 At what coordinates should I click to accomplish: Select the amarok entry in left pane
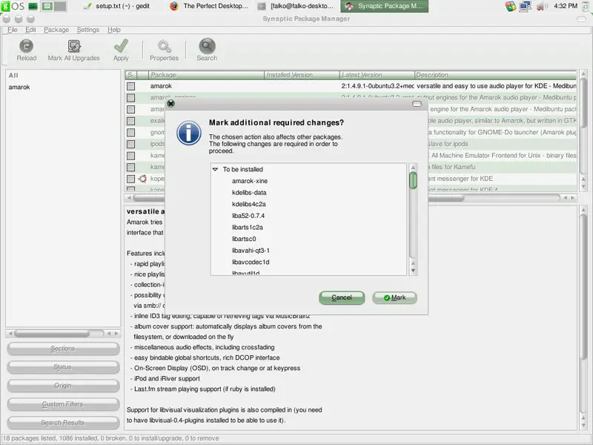[19, 88]
